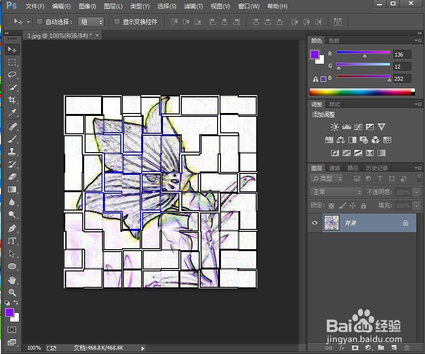Select the Dodge tool
The image size is (425, 354).
(12, 214)
